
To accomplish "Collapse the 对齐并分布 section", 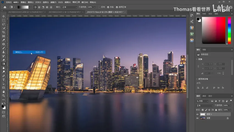I will coord(197,79).
